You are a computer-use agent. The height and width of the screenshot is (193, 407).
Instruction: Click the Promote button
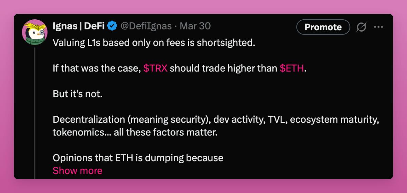coord(323,27)
